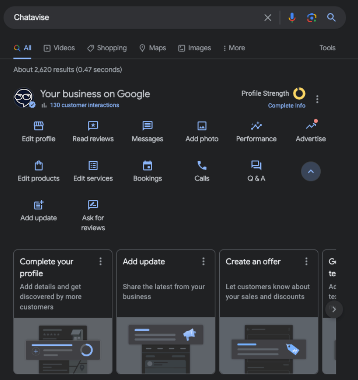
Task: Click the About 2,620 results text
Action: 68,70
